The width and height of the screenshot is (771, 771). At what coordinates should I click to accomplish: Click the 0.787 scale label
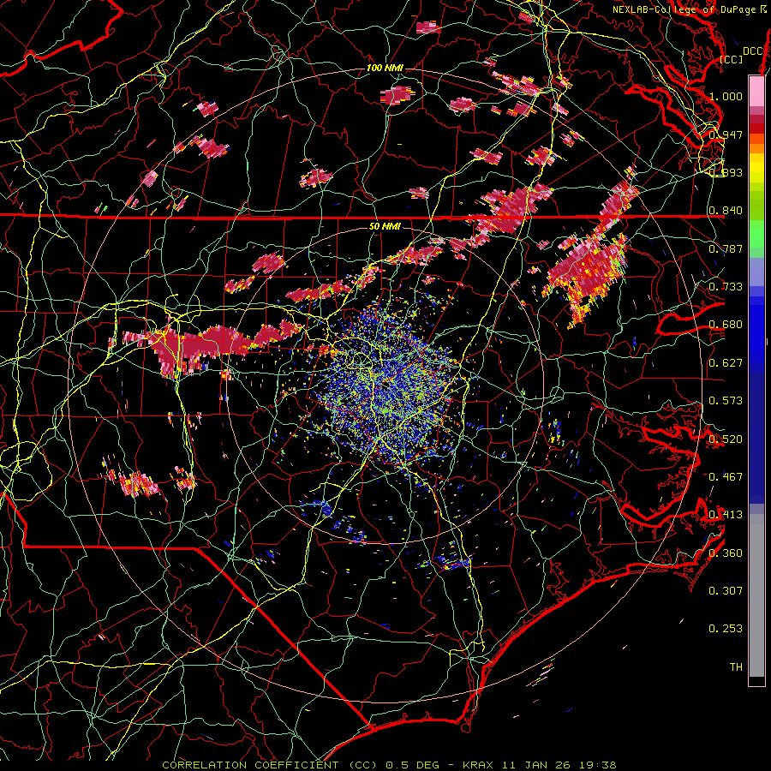pos(726,248)
